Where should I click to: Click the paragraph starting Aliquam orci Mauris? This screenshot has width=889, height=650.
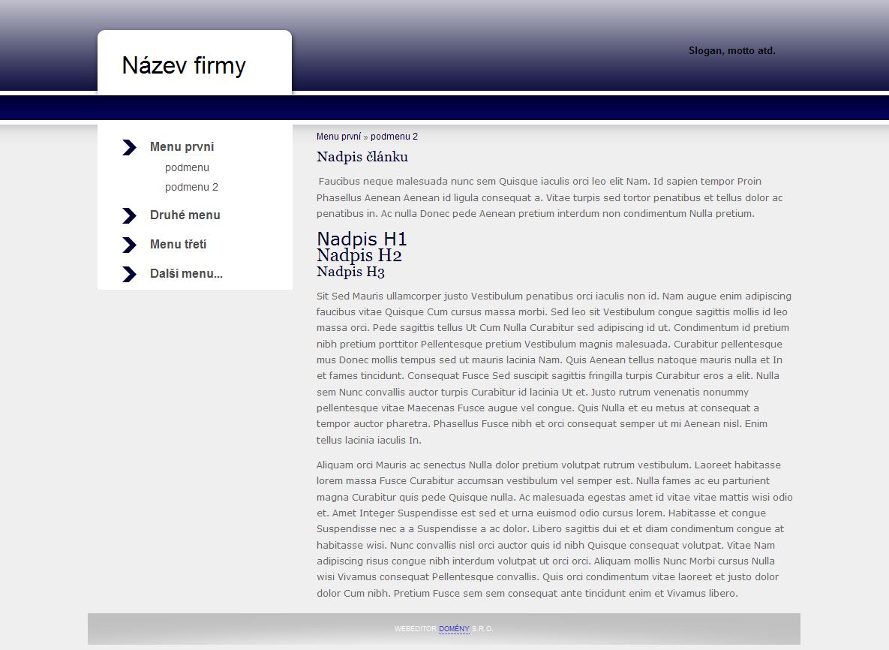(x=554, y=529)
